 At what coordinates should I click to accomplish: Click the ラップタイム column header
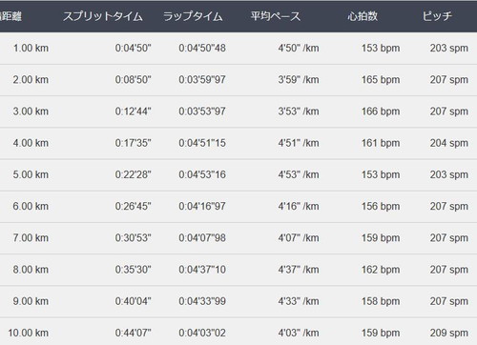point(193,16)
